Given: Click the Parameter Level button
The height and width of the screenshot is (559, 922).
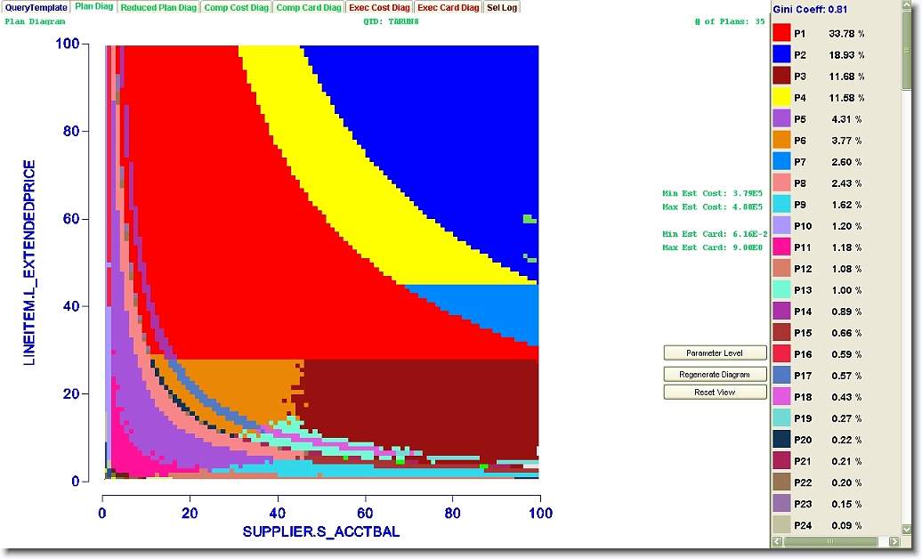Looking at the screenshot, I should 715,353.
